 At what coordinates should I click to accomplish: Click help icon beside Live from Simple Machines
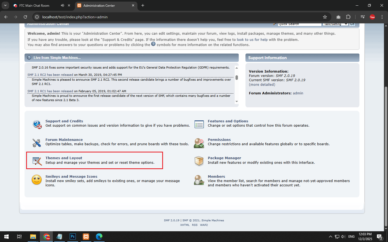29,58
